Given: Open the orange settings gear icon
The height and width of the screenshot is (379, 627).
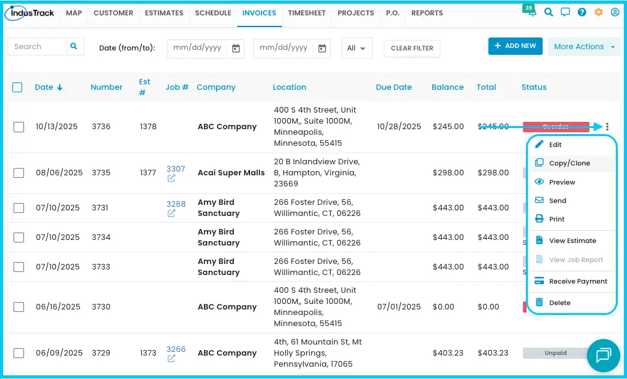Looking at the screenshot, I should point(598,12).
